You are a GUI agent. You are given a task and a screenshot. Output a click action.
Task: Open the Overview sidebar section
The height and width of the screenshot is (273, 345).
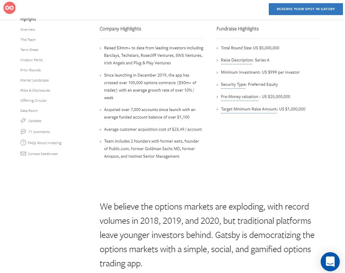[x=28, y=30]
